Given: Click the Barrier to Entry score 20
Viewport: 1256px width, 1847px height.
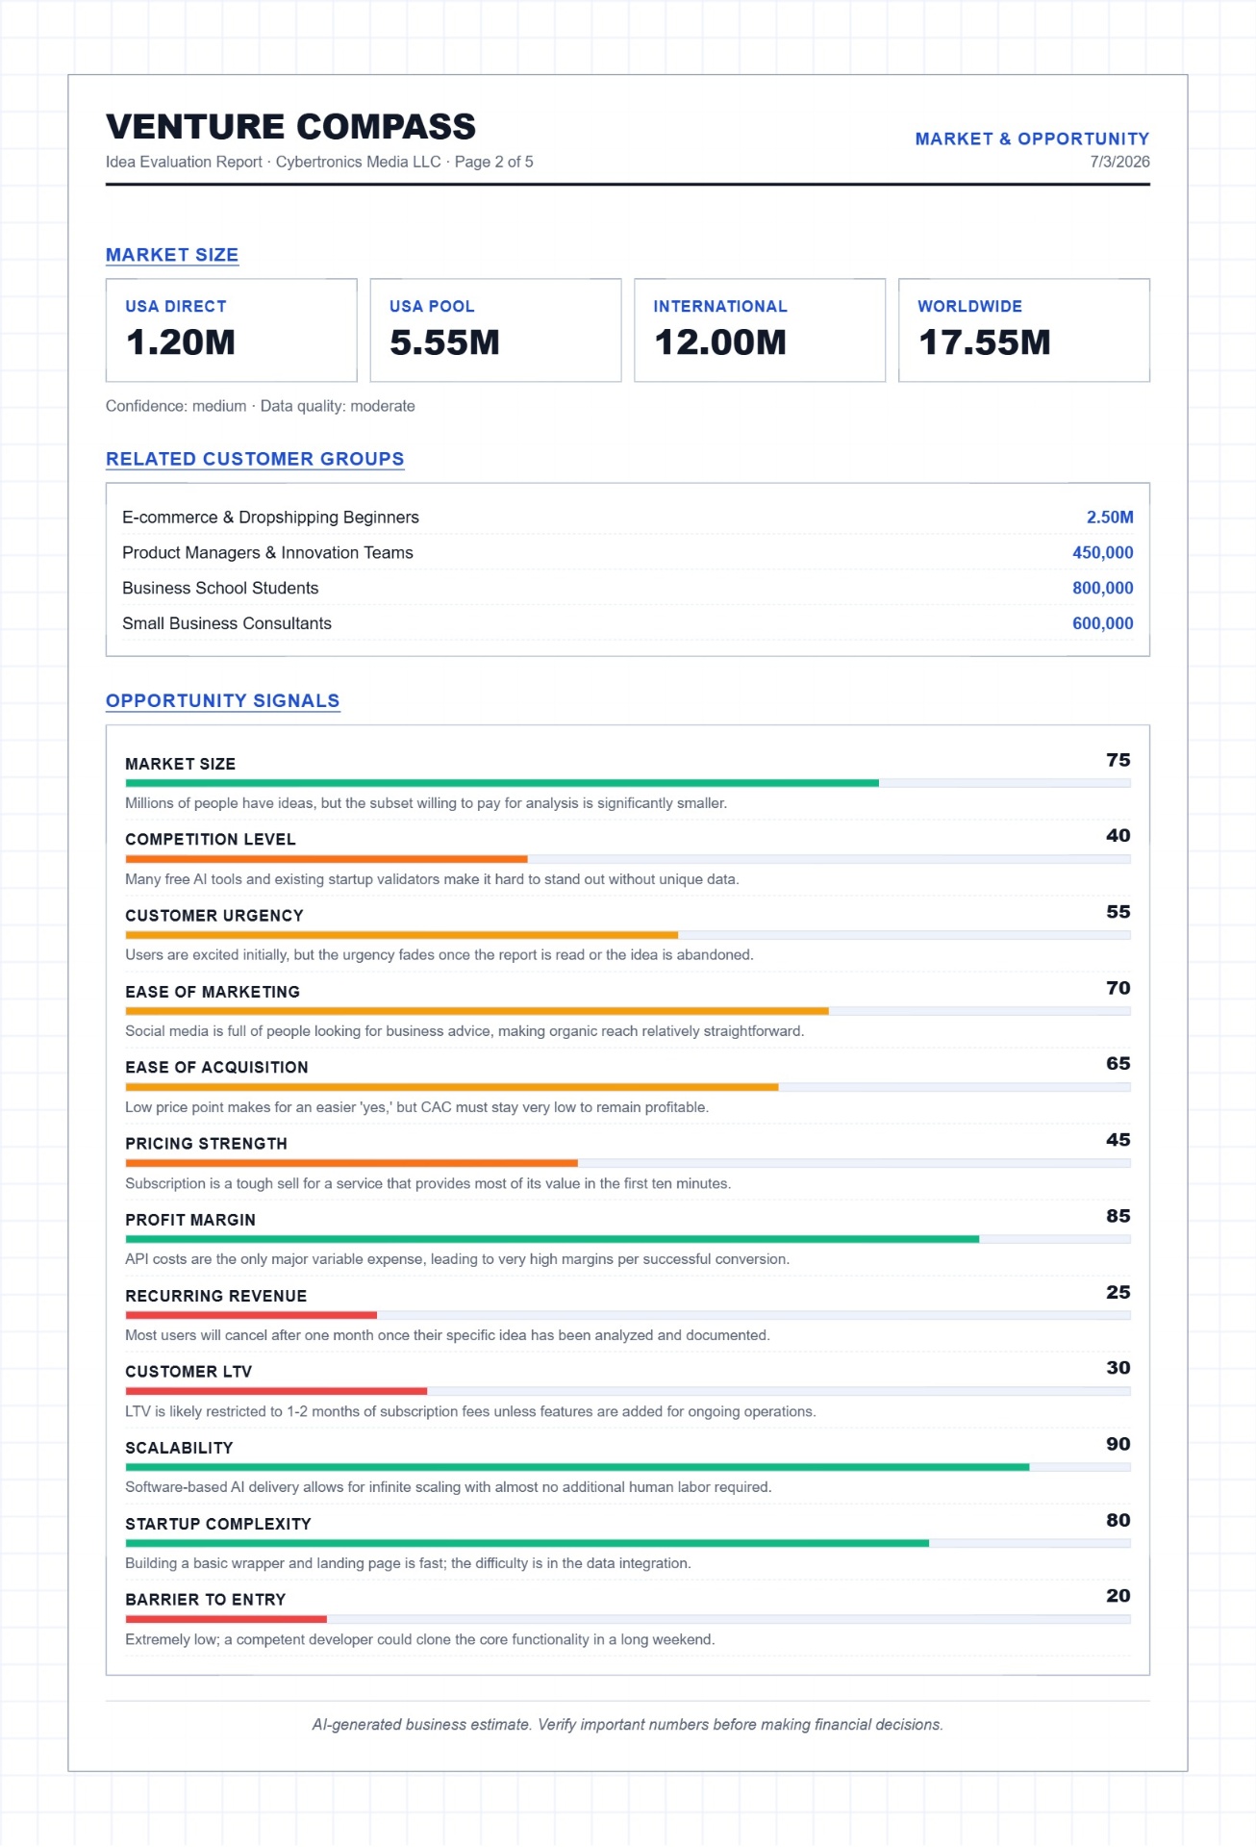Looking at the screenshot, I should pos(1118,1596).
